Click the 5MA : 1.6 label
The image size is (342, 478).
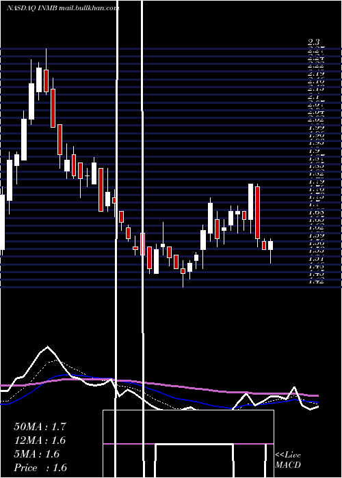[x=37, y=454]
